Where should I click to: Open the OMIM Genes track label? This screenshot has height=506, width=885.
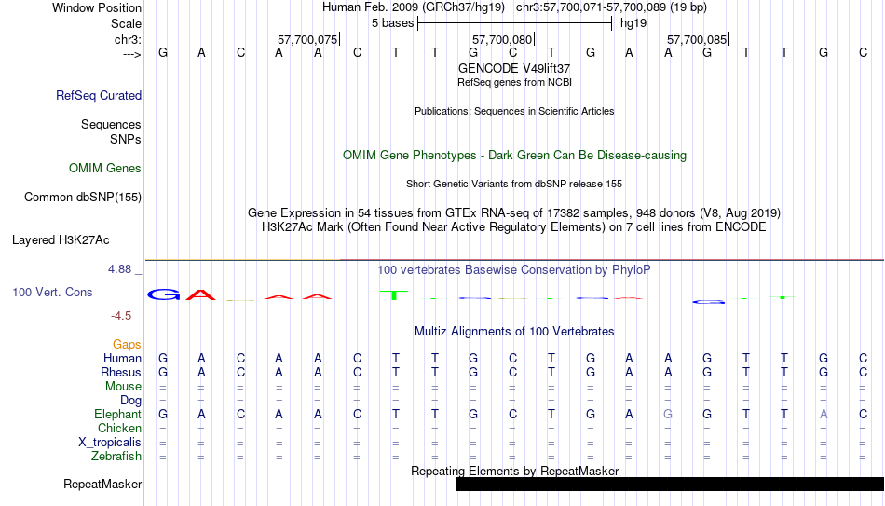coord(104,169)
